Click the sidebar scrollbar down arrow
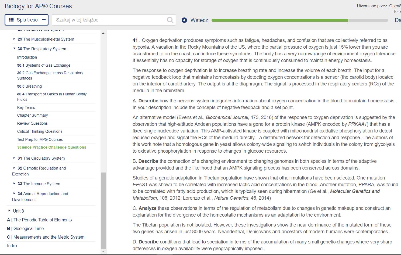401x255 pixels. [103, 252]
